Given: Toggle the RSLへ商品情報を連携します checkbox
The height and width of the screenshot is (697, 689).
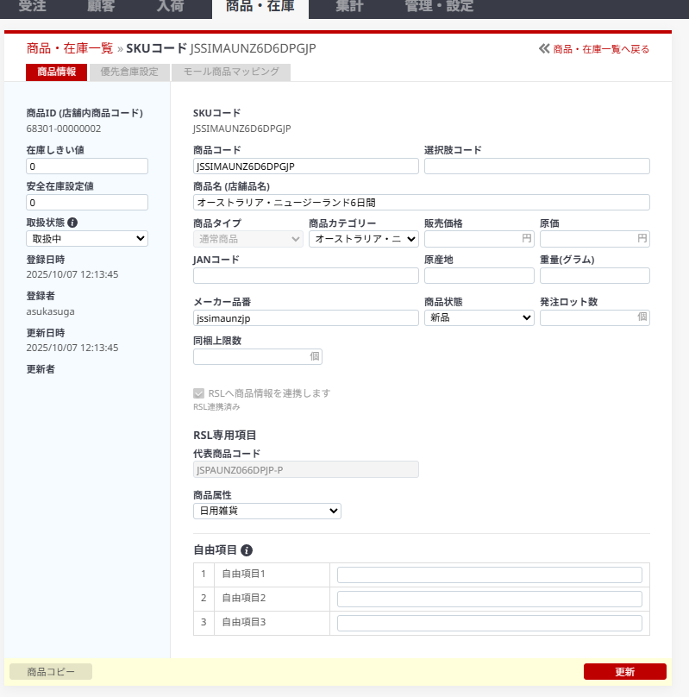Looking at the screenshot, I should click(x=199, y=393).
